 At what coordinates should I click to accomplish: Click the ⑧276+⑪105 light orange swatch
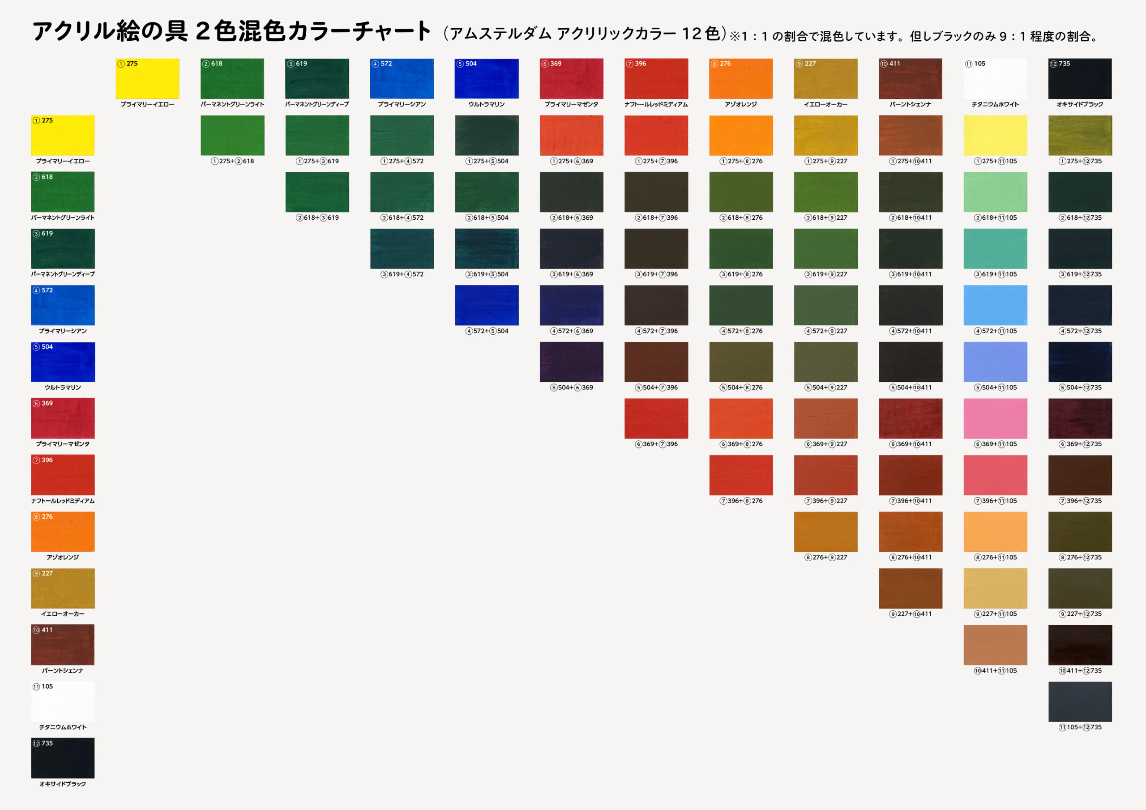[995, 532]
